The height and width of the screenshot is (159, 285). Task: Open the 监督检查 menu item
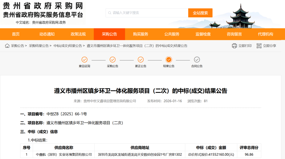coord(203,34)
